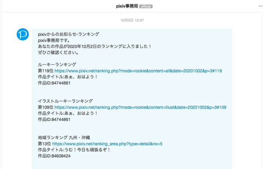Click the イラストルーキーランキング heading

pos(65,101)
